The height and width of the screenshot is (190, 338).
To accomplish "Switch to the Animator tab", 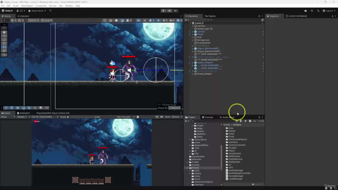I will pos(23,16).
